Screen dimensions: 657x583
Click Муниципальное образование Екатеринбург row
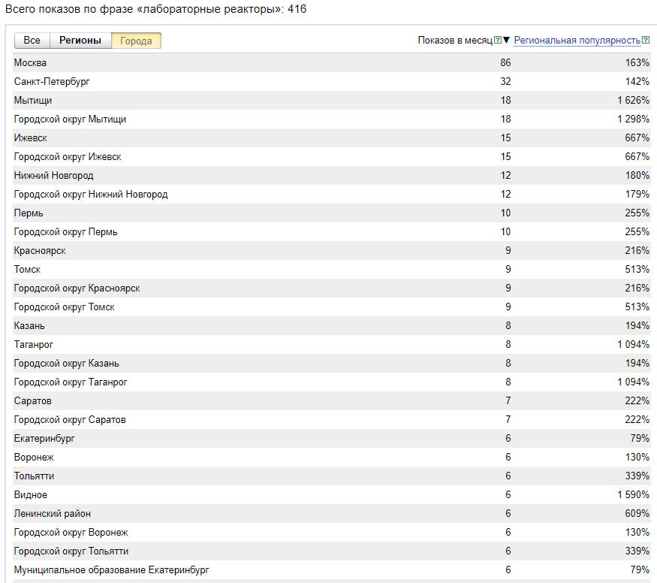click(111, 570)
